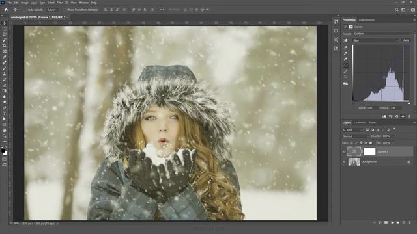Select the Horizontal Type tool
Screen dimensions: 417x234
tap(5, 114)
